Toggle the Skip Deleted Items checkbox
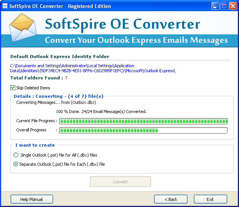The height and width of the screenshot is (207, 239). pyautogui.click(x=13, y=88)
